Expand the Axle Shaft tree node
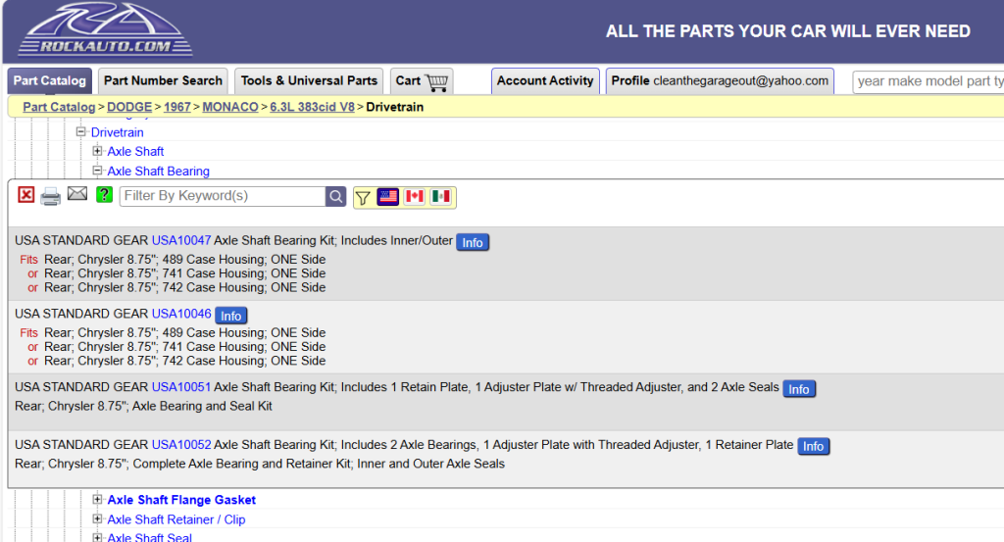1004x542 pixels. [97, 151]
